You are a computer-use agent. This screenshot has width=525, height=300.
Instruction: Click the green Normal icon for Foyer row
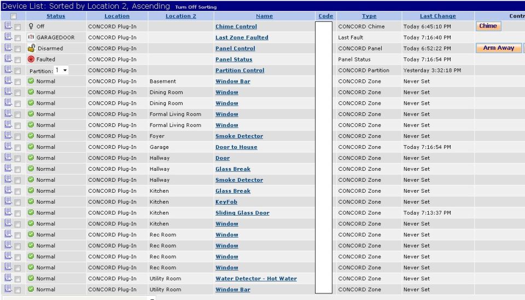tap(31, 136)
